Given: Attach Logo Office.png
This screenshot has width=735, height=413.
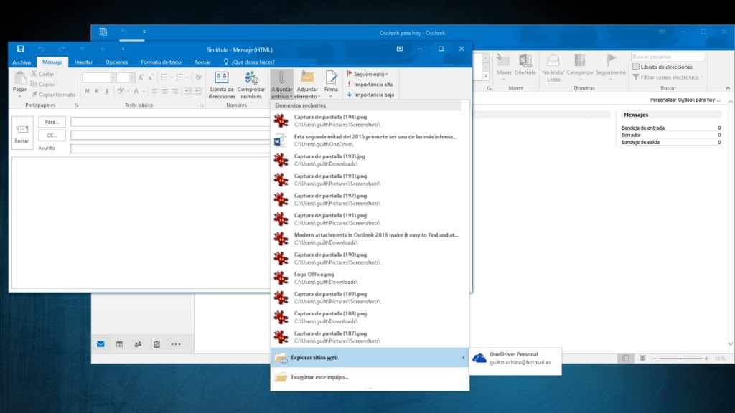Looking at the screenshot, I should 370,278.
